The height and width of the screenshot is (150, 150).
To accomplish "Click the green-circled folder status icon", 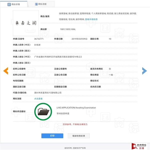I will click(x=43, y=111).
